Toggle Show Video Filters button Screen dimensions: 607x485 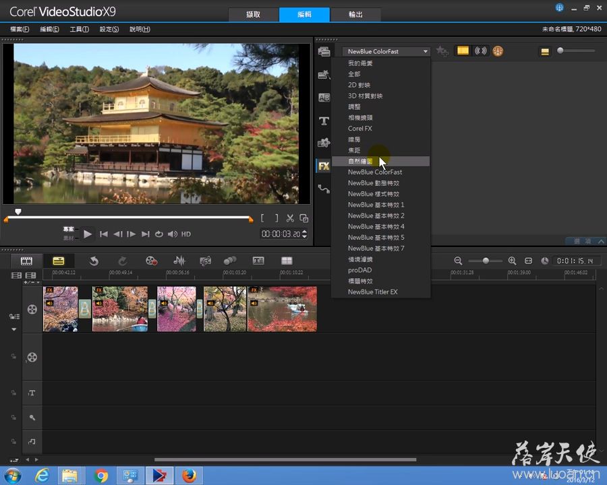[463, 51]
